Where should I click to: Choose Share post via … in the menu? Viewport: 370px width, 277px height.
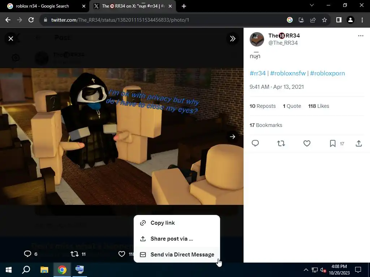[x=177, y=239]
